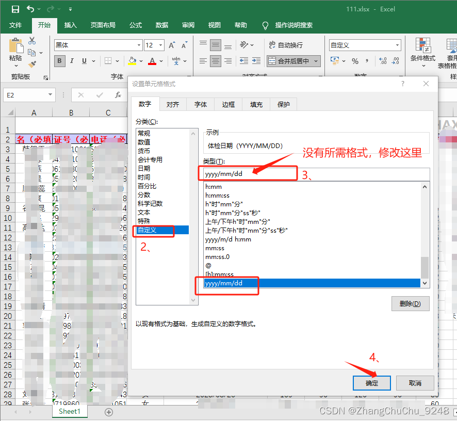This screenshot has height=421, width=457.
Task: Click the Align Left icon
Action: point(203,61)
